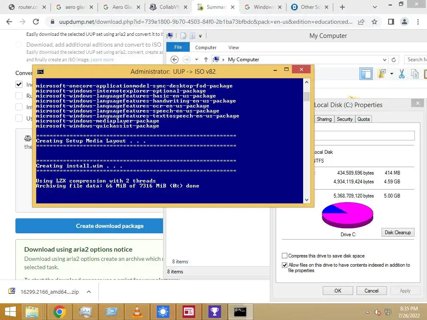Open a new Chrome tab
Image resolution: width=427 pixels, height=320 pixels.
342,7
